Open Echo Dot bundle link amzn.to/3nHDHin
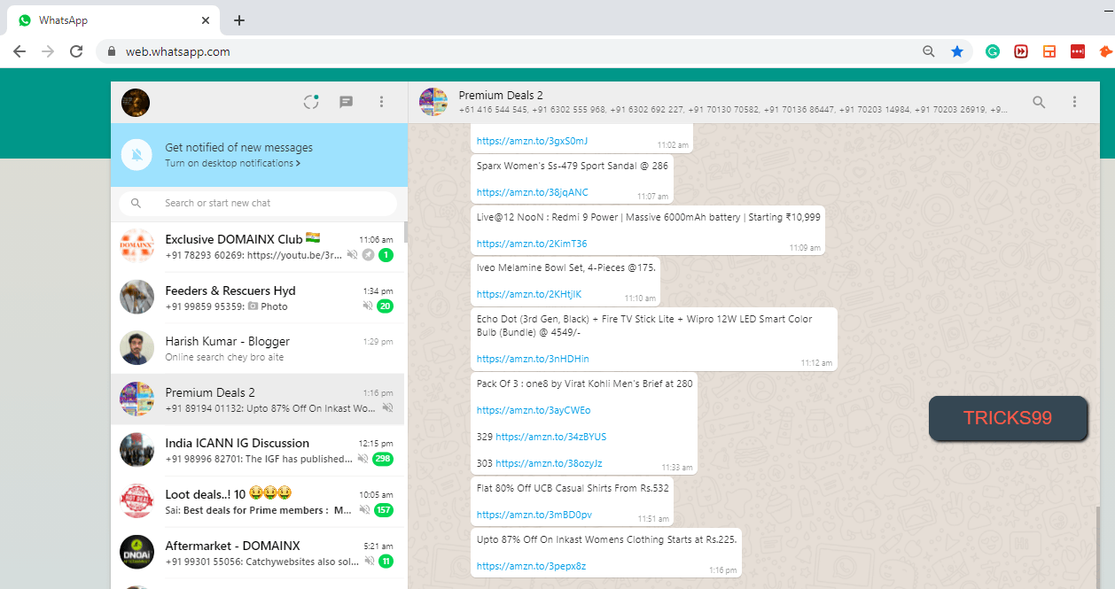This screenshot has height=589, width=1115. (533, 359)
